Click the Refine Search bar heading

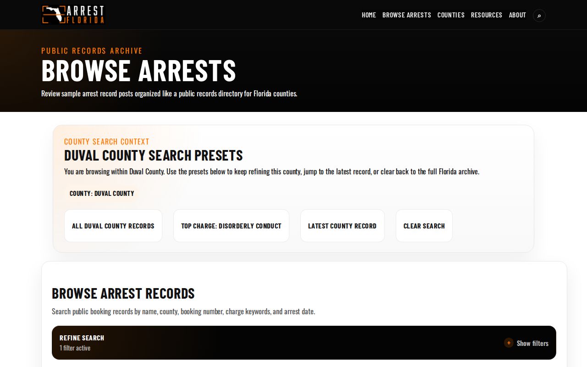[x=82, y=338]
